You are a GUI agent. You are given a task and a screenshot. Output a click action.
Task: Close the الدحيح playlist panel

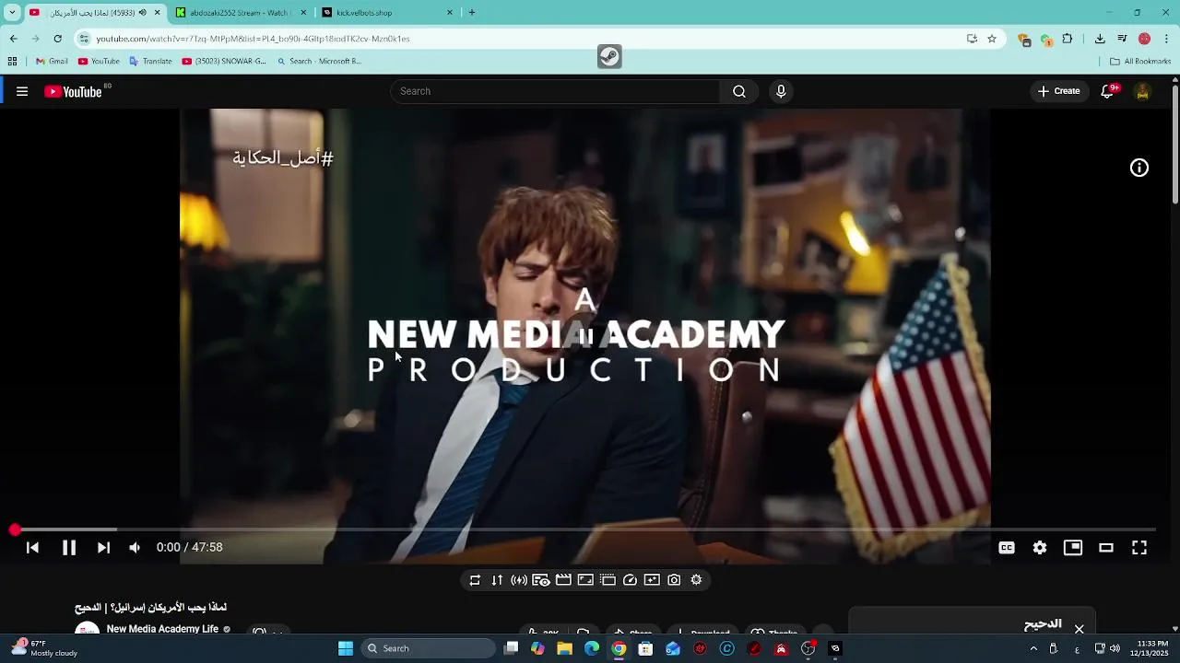pos(1079,629)
